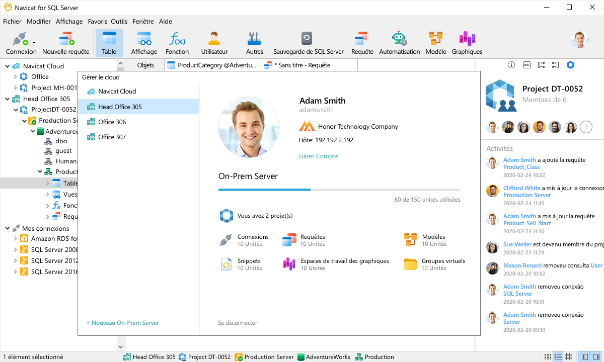Open the Clifford White activity link

[x=522, y=188]
